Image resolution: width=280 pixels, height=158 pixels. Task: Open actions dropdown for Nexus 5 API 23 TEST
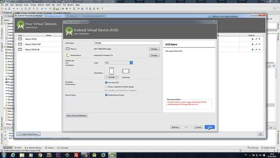[x=259, y=44]
